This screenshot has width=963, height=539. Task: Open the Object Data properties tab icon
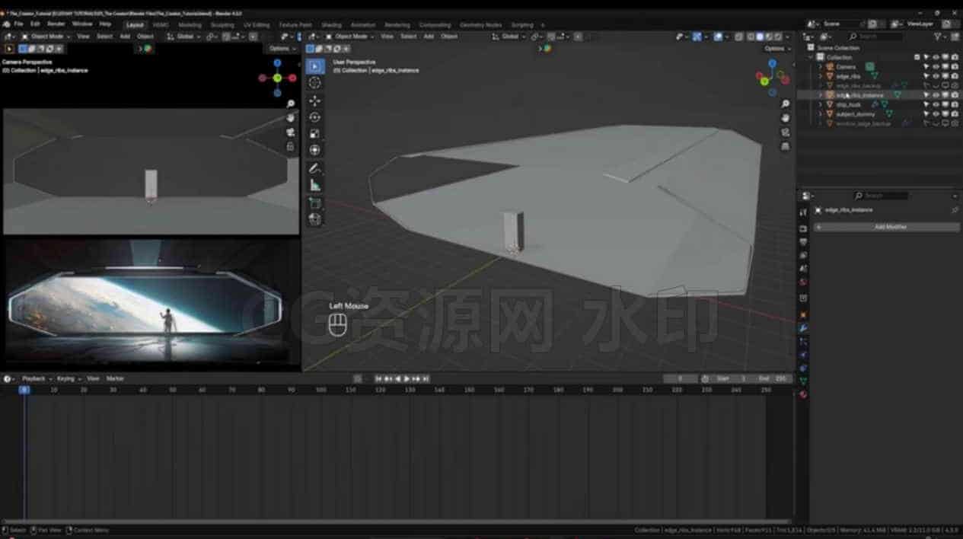tap(803, 381)
